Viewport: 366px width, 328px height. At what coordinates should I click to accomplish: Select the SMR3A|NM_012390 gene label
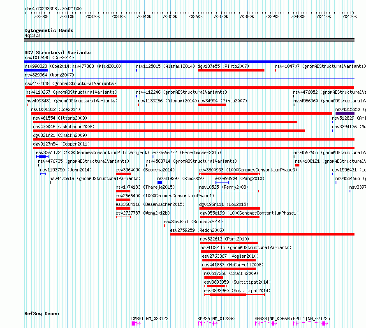coord(216,319)
